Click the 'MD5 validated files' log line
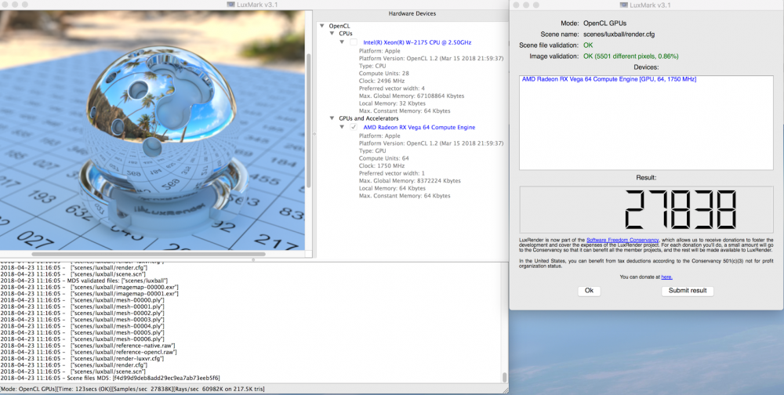 84,281
